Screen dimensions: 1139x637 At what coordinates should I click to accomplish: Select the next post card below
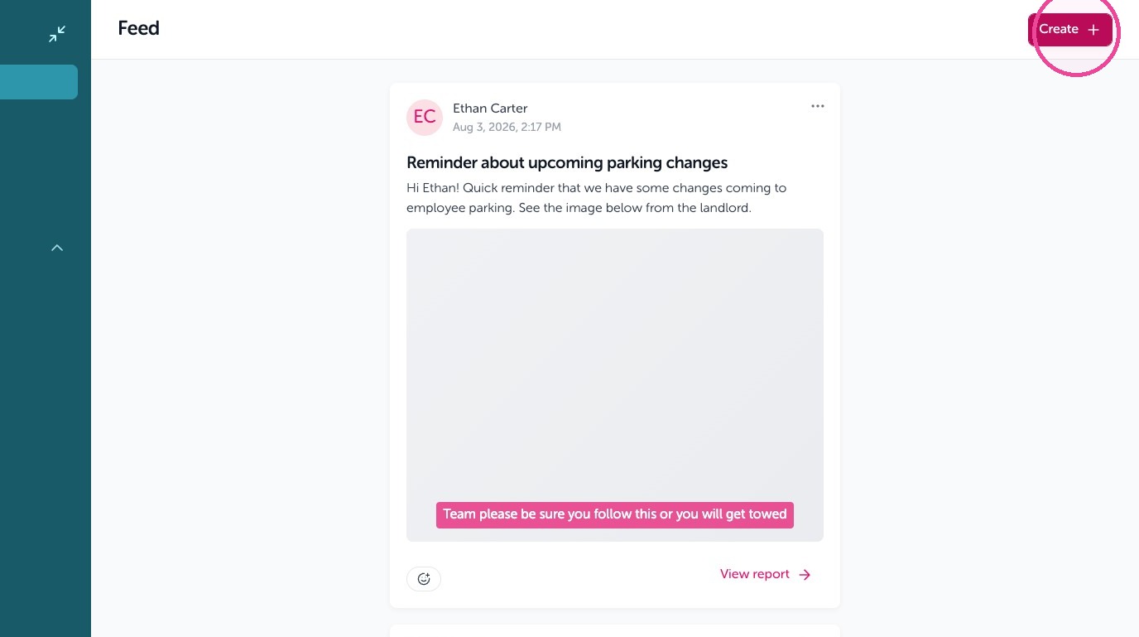click(x=615, y=631)
